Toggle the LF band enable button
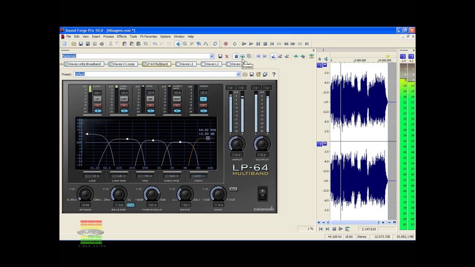The width and height of the screenshot is (475, 267). 98,99
